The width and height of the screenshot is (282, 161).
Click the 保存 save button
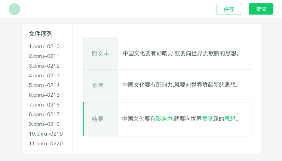[x=229, y=9]
